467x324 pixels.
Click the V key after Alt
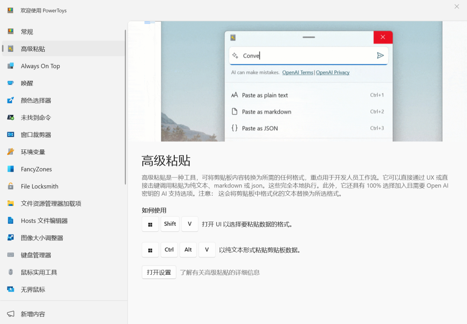point(207,250)
